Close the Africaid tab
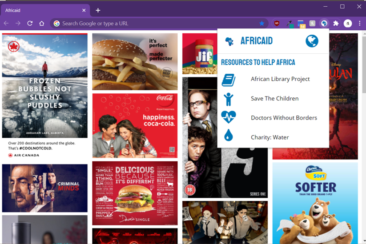366x244 pixels. tap(84, 10)
